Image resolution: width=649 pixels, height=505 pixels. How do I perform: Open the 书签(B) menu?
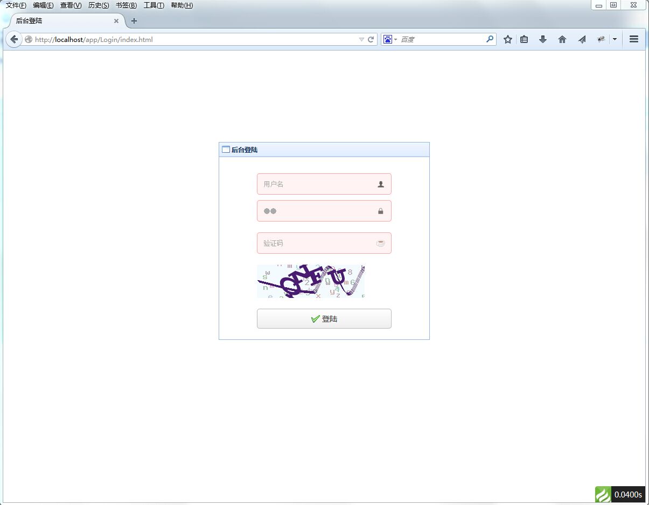click(126, 5)
